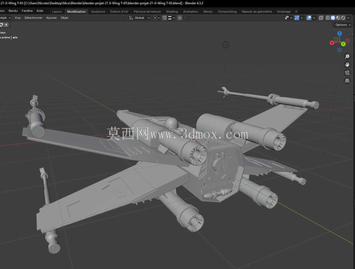Toggle the camera view button
This screenshot has width=355, height=269.
[347, 73]
